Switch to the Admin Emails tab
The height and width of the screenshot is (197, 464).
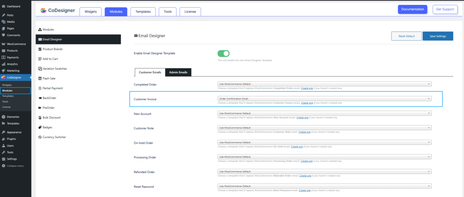[178, 72]
